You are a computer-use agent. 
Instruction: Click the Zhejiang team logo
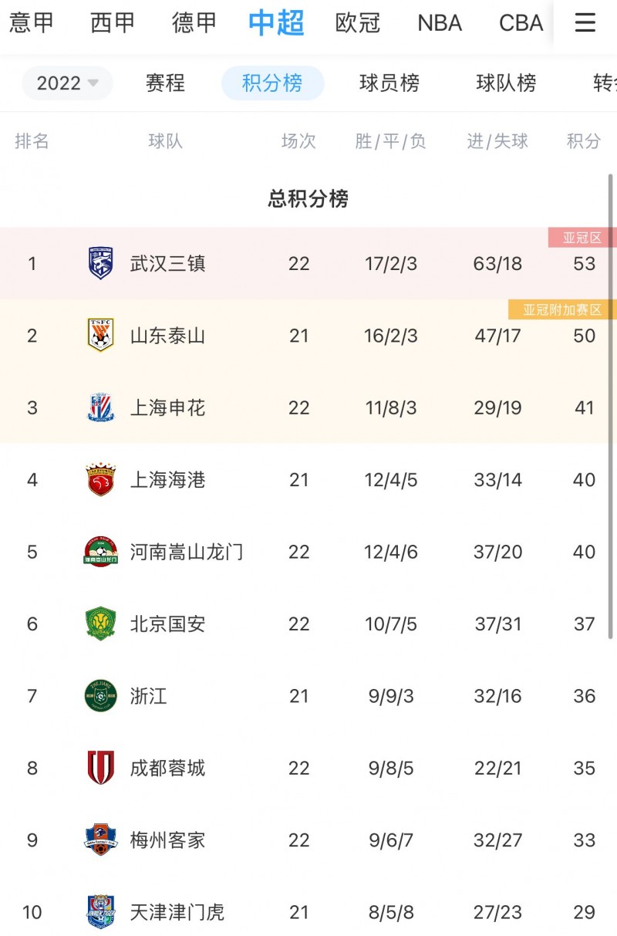[x=99, y=696]
